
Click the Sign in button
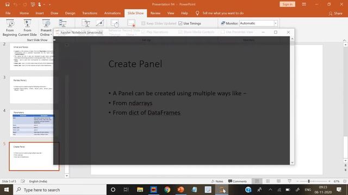(x=288, y=4)
